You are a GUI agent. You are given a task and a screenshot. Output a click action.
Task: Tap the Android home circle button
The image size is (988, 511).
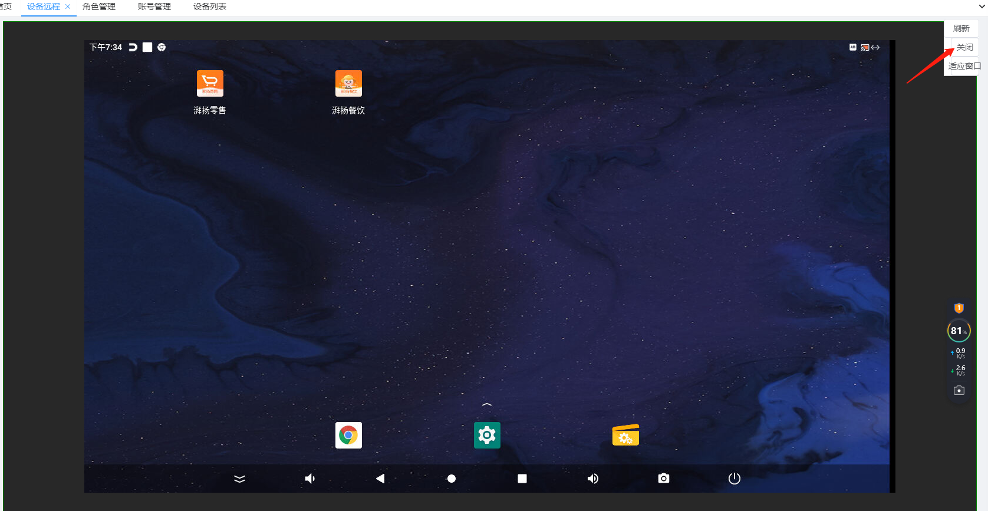pos(452,479)
